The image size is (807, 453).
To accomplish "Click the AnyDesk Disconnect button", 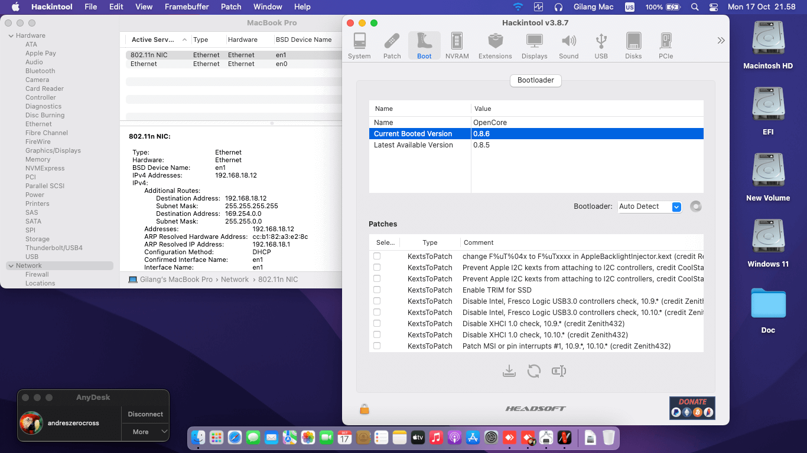I will point(145,414).
